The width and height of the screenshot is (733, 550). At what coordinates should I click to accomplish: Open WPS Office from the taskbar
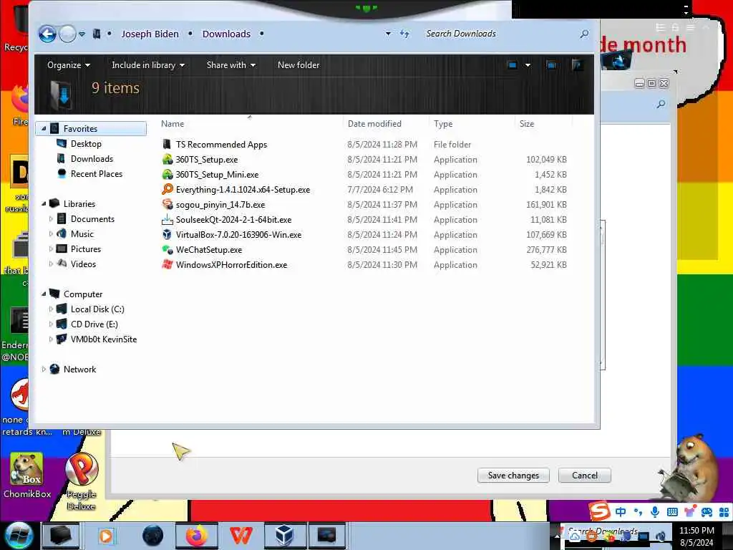[x=241, y=536]
